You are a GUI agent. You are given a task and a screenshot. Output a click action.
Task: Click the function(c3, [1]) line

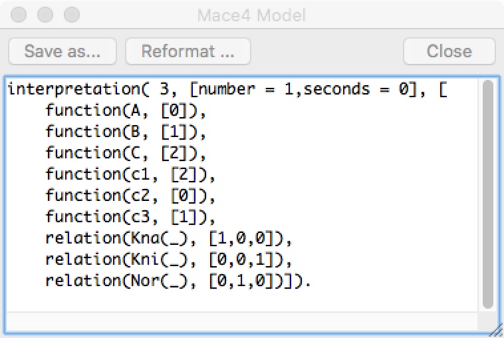pos(130,217)
